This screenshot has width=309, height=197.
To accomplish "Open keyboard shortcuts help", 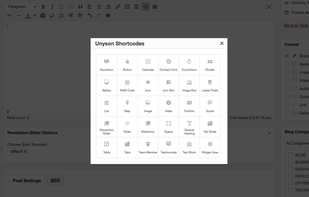I will tap(108, 15).
